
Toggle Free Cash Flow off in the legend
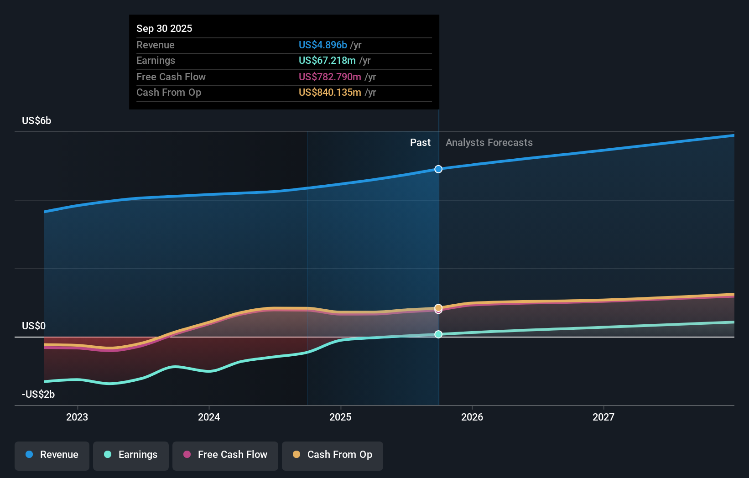click(225, 455)
